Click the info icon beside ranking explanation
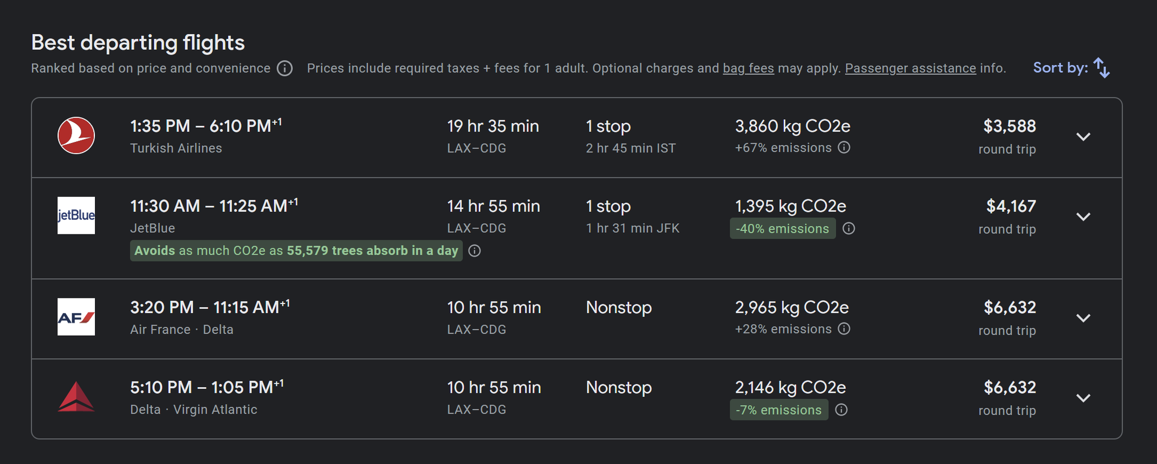1157x464 pixels. (285, 68)
